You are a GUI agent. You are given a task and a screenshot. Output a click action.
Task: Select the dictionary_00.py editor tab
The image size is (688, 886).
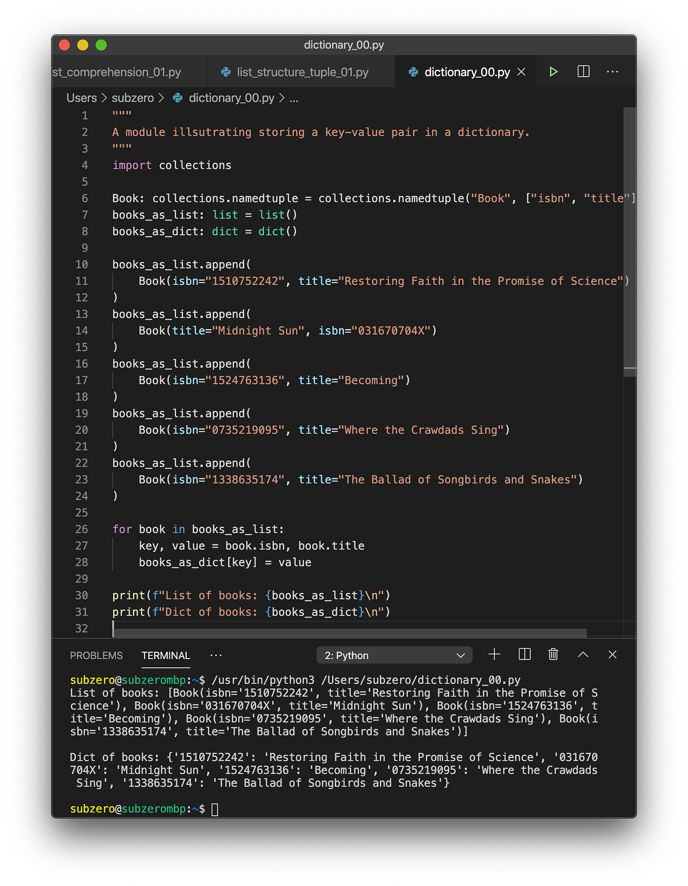coord(466,72)
